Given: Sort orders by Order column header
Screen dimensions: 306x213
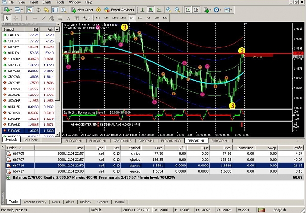Looking at the screenshot, I should point(20,148).
